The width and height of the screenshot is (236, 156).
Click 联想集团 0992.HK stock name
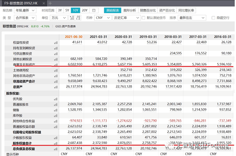16,26
